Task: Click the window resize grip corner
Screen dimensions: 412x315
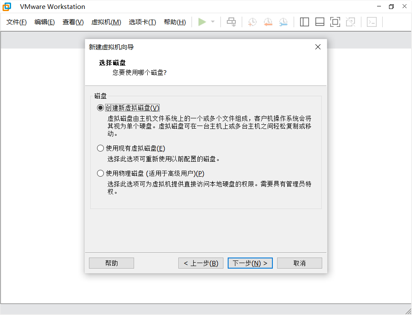Action: click(x=408, y=311)
